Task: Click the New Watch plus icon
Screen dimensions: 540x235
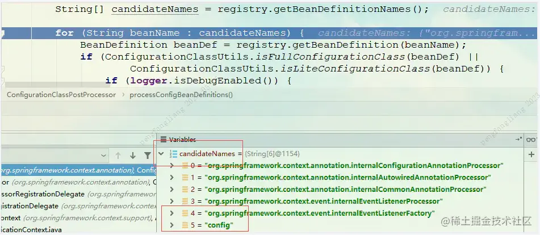Action: tap(531, 155)
